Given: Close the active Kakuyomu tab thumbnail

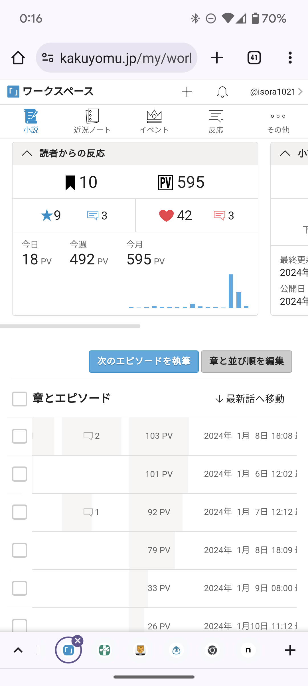Looking at the screenshot, I should pos(78,641).
